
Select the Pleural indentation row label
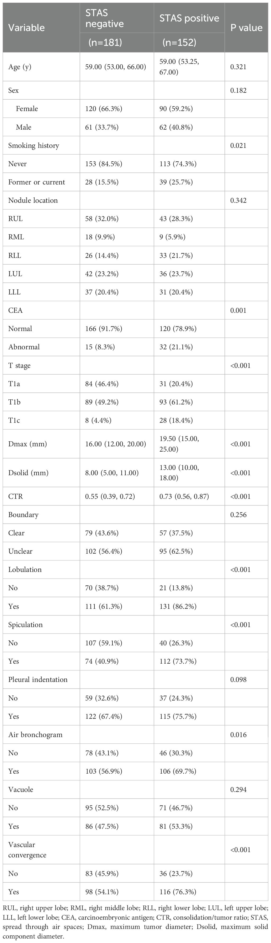click(x=38, y=680)
